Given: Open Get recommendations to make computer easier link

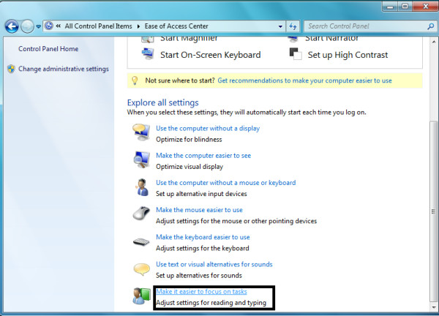Looking at the screenshot, I should coord(304,80).
